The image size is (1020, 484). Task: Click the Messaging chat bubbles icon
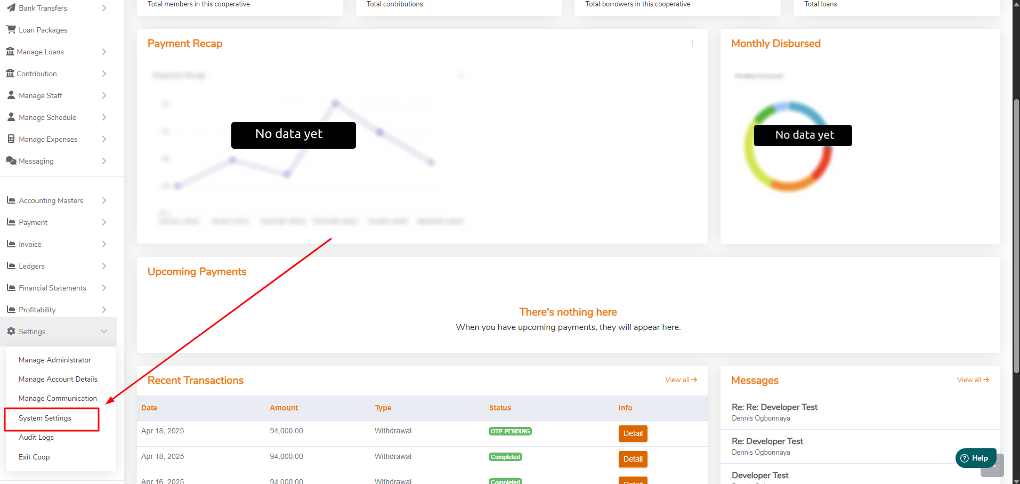point(11,161)
